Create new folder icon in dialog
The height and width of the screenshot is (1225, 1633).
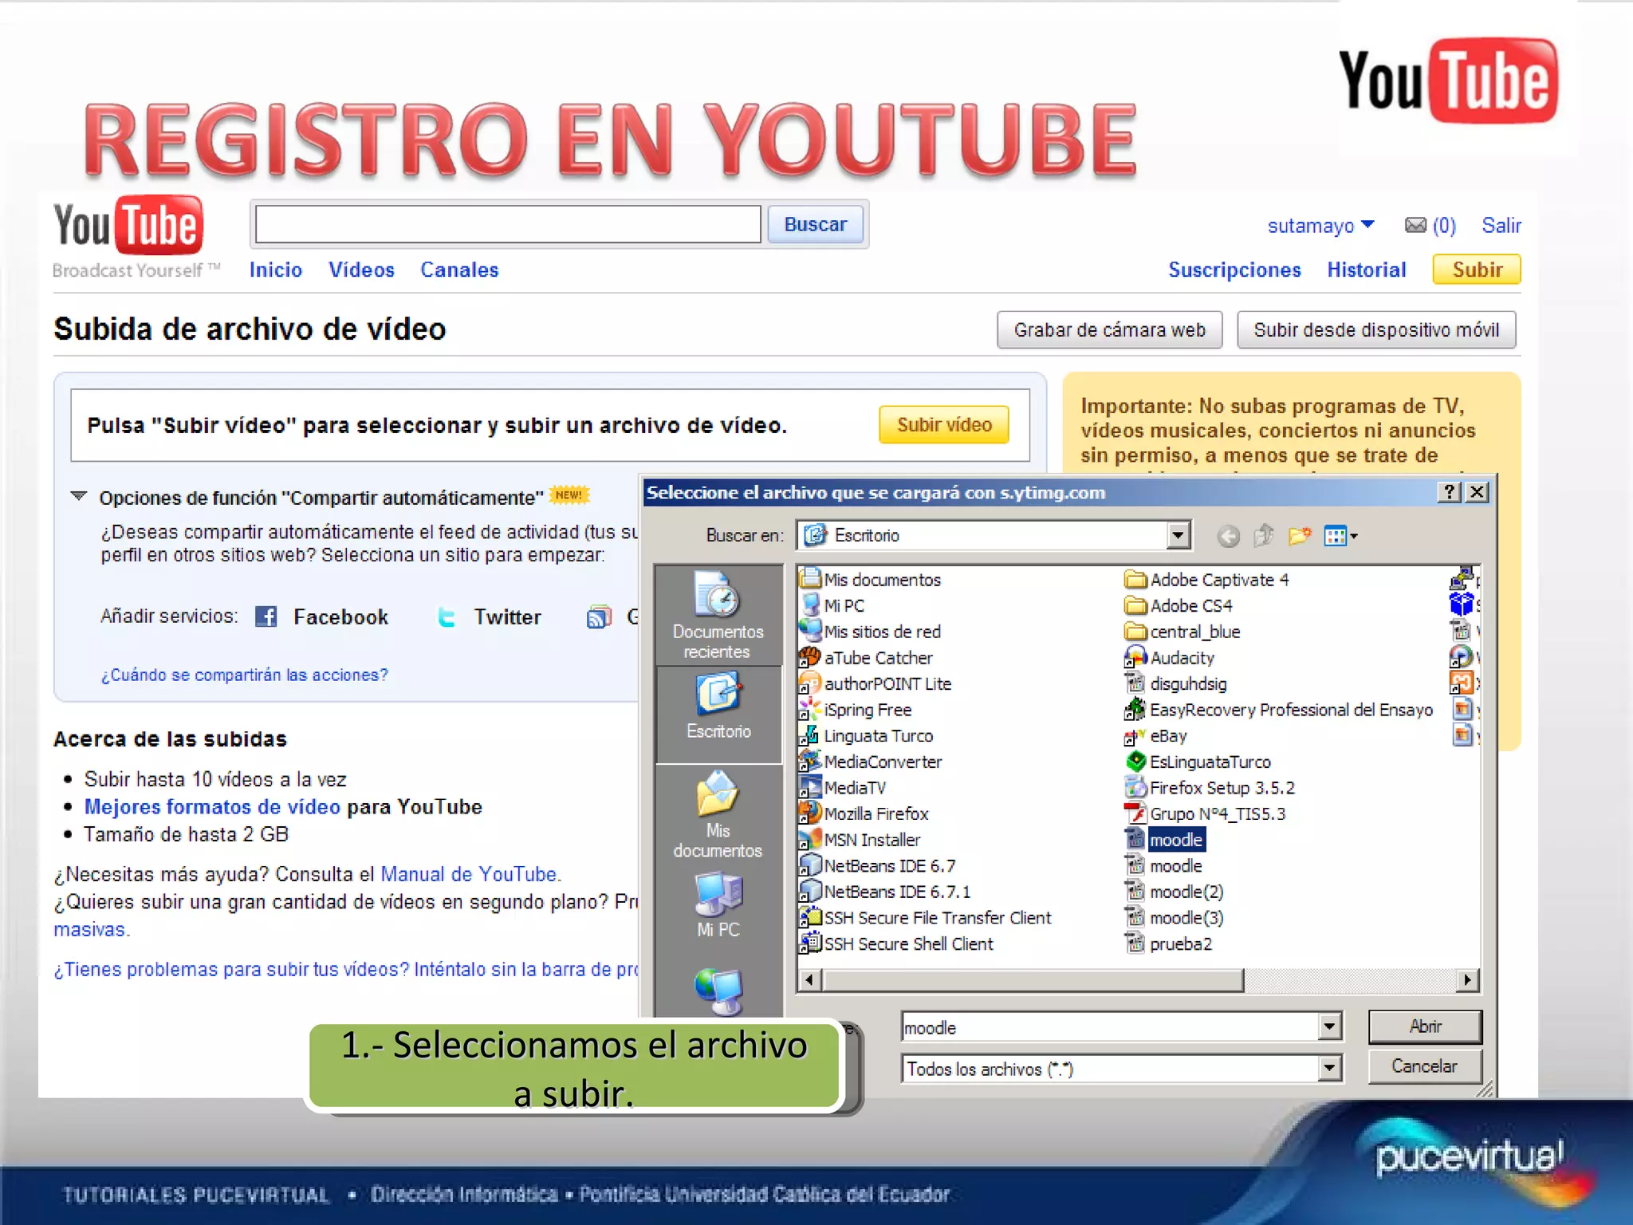tap(1300, 535)
